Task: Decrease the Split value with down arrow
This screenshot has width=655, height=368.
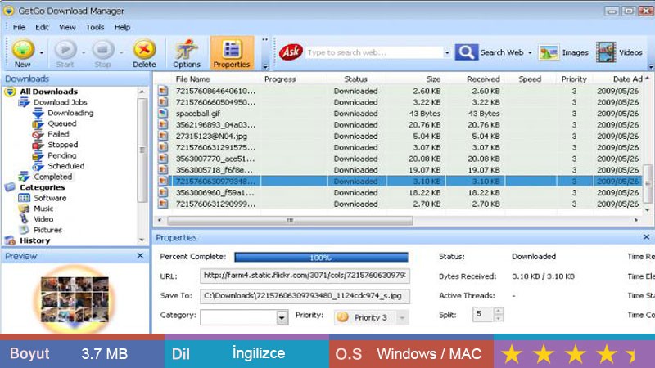Action: [498, 318]
